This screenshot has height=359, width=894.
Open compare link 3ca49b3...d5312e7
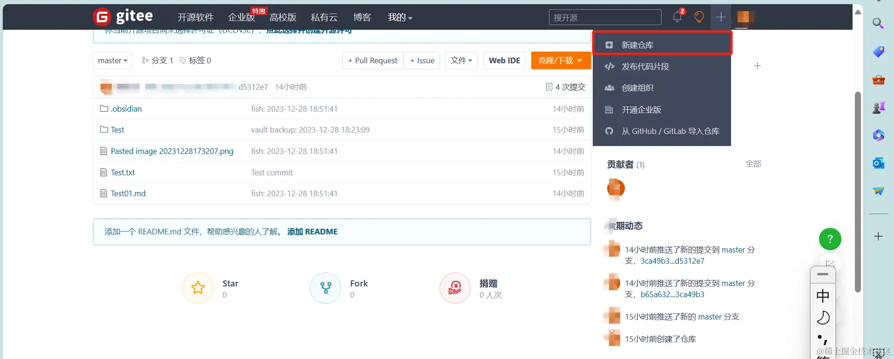(x=672, y=261)
